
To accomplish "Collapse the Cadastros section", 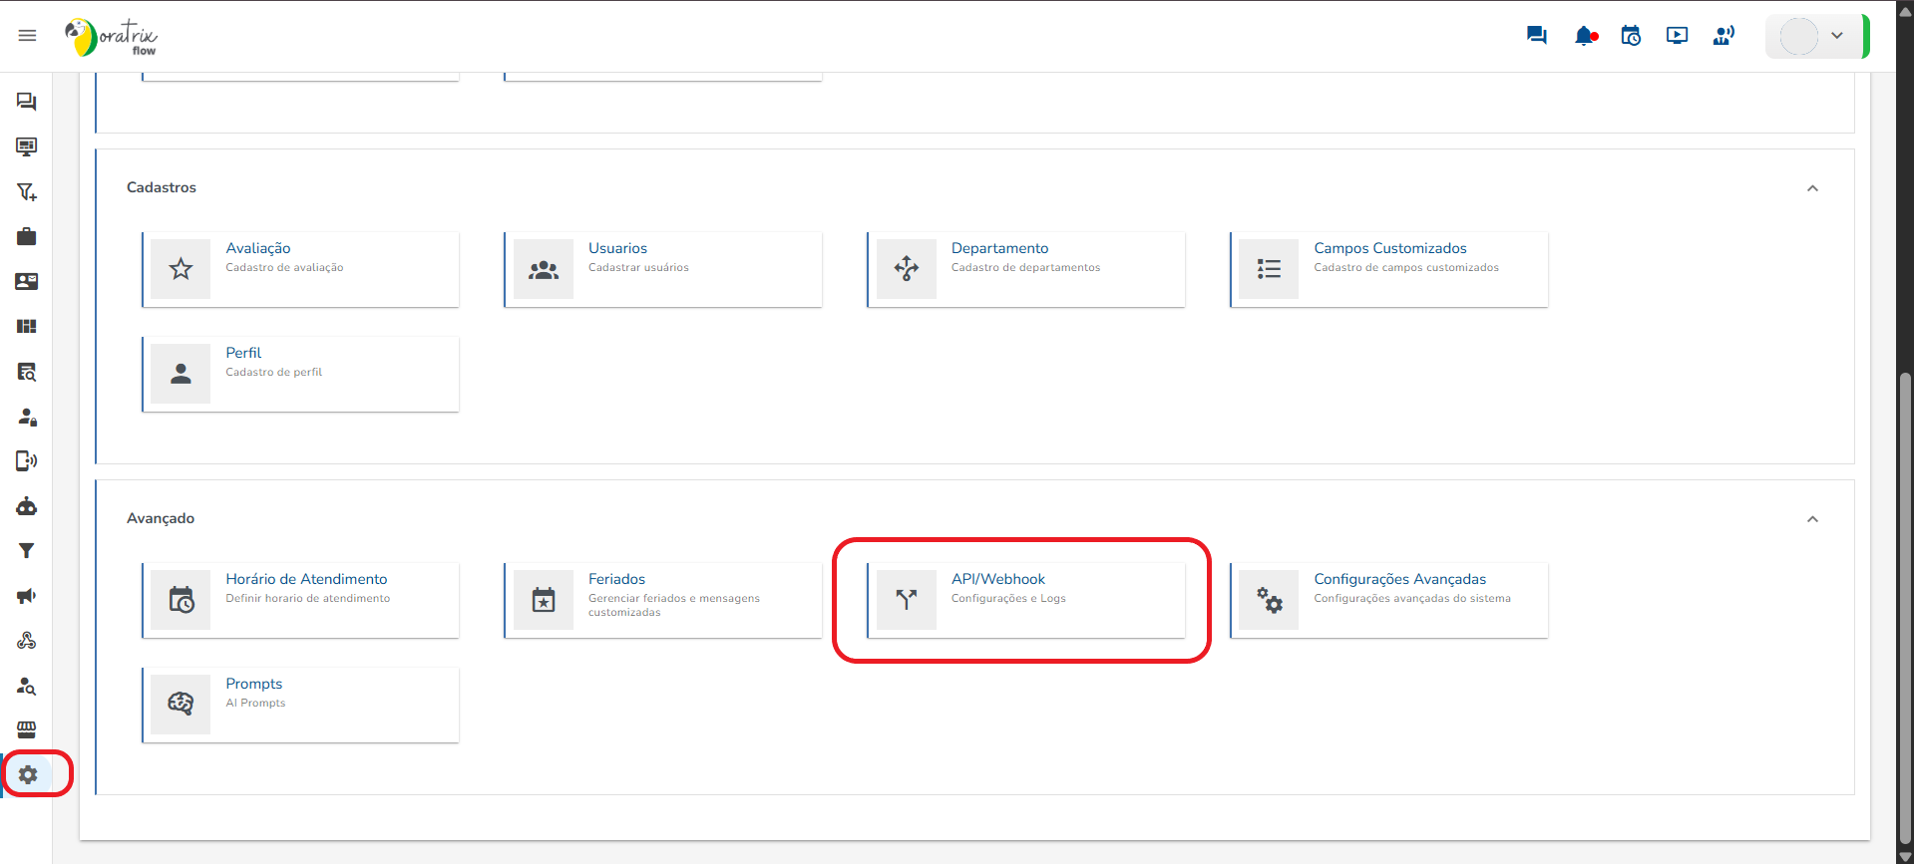I will click(x=1812, y=188).
